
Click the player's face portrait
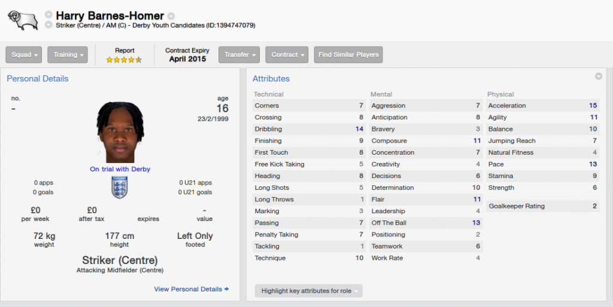coord(120,132)
